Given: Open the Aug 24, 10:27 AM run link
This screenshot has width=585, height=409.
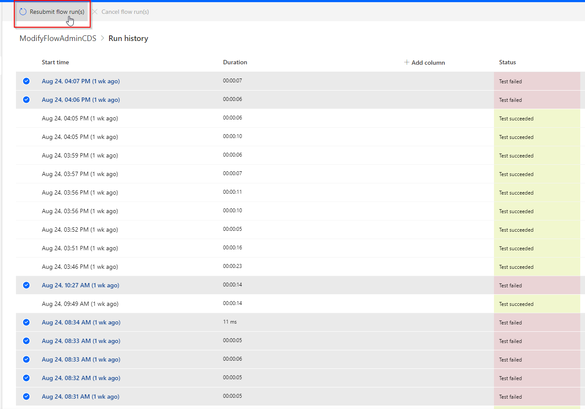Looking at the screenshot, I should click(x=80, y=285).
